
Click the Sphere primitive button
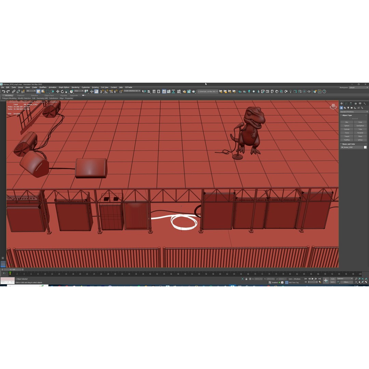pyautogui.click(x=347, y=126)
